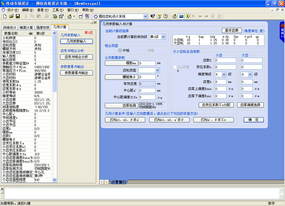285x206 pixels.
Task: Click the context help arrow-question icon
Action: pyautogui.click(x=153, y=16)
